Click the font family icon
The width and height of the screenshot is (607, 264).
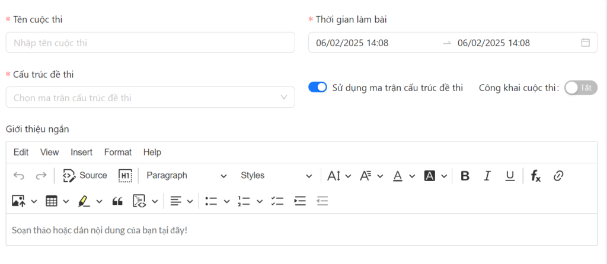[x=366, y=176]
